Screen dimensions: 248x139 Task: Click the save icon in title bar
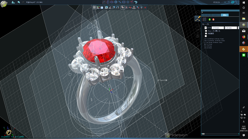pos(13,2)
